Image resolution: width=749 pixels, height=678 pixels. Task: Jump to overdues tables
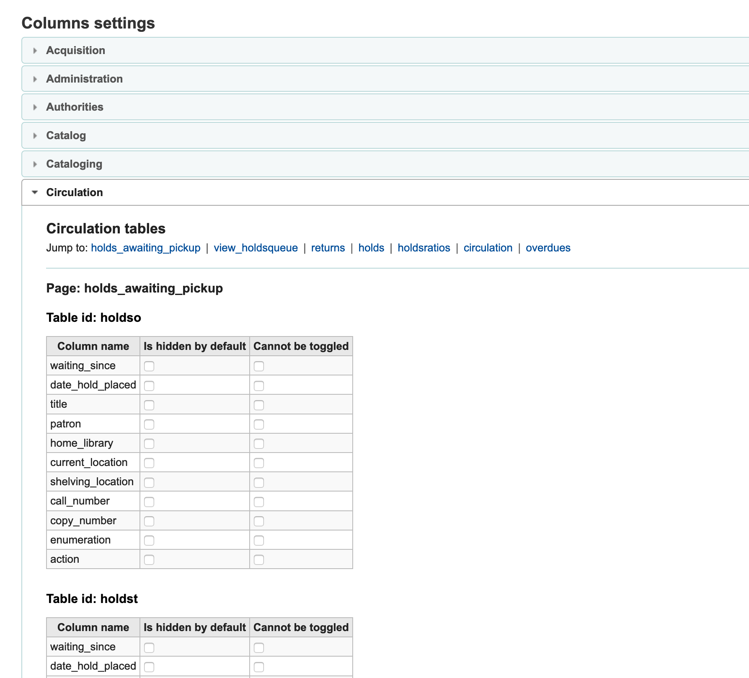click(548, 248)
